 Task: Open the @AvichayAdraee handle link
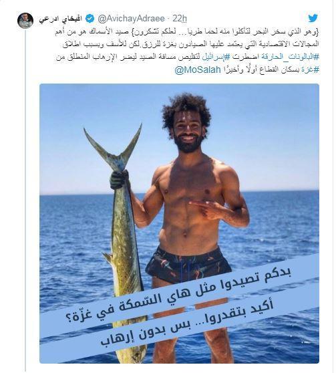[132, 19]
